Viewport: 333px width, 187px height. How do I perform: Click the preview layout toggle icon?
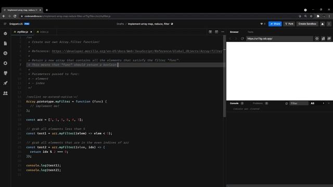tap(216, 32)
